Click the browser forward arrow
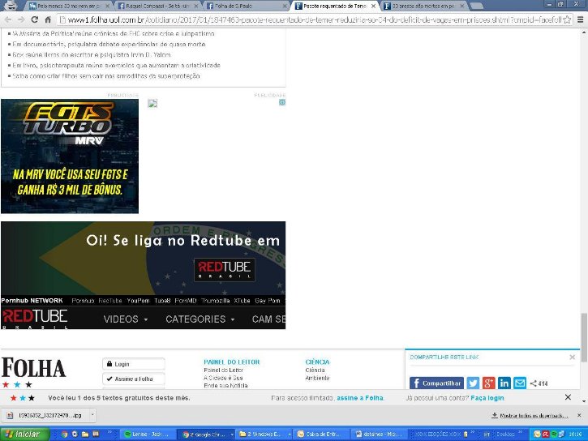This screenshot has width=588, height=441. 21,19
